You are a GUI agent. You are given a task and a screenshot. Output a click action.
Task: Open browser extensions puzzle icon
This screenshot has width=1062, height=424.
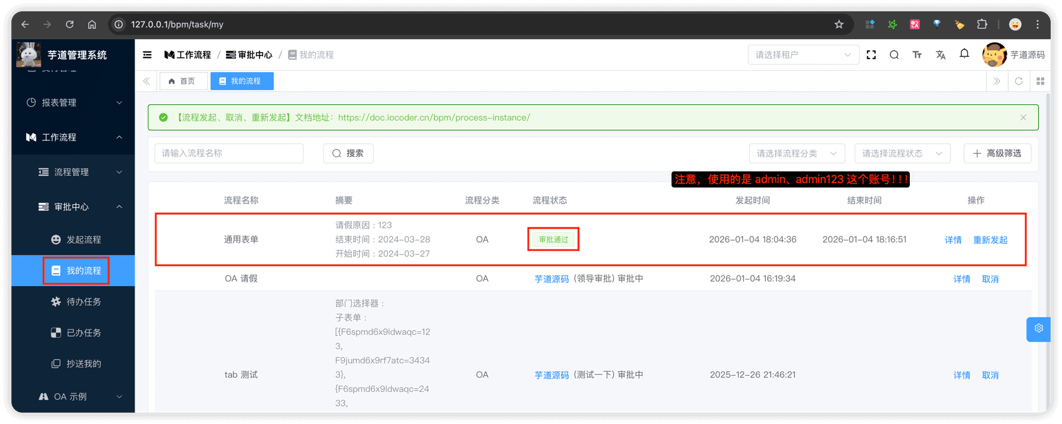tap(982, 24)
